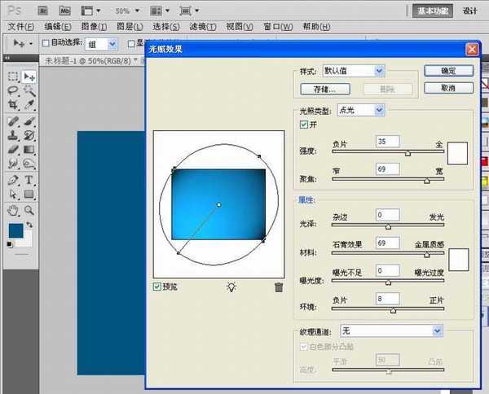Enable the 自动选择 auto-select checkbox
489x394 pixels.
tap(46, 42)
